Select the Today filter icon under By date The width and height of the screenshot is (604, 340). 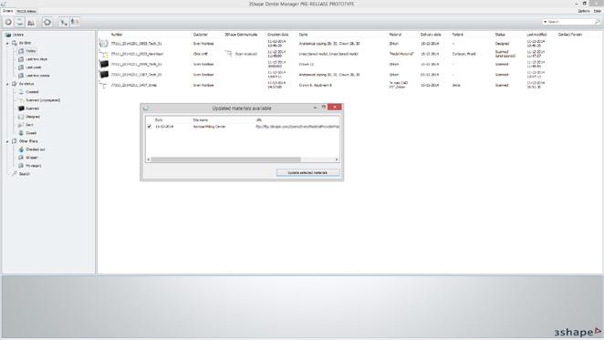click(x=21, y=51)
